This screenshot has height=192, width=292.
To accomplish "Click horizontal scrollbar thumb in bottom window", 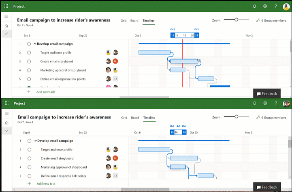I will pyautogui.click(x=145, y=190).
